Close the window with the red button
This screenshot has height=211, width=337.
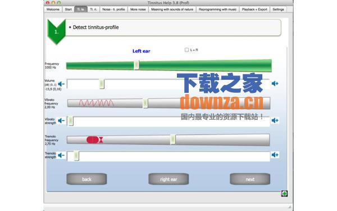48,3
